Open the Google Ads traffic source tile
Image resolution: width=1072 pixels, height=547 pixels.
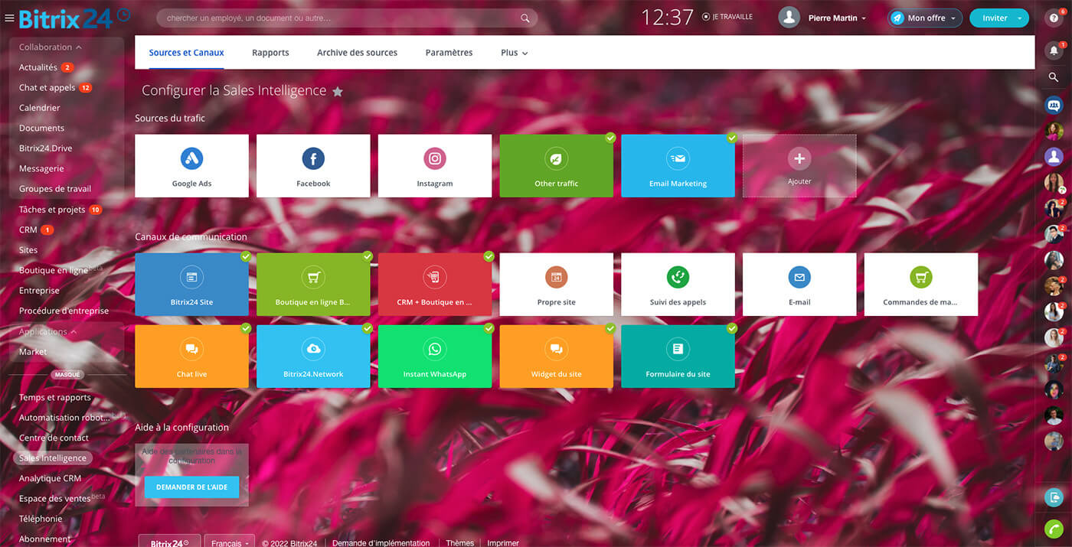pyautogui.click(x=191, y=166)
